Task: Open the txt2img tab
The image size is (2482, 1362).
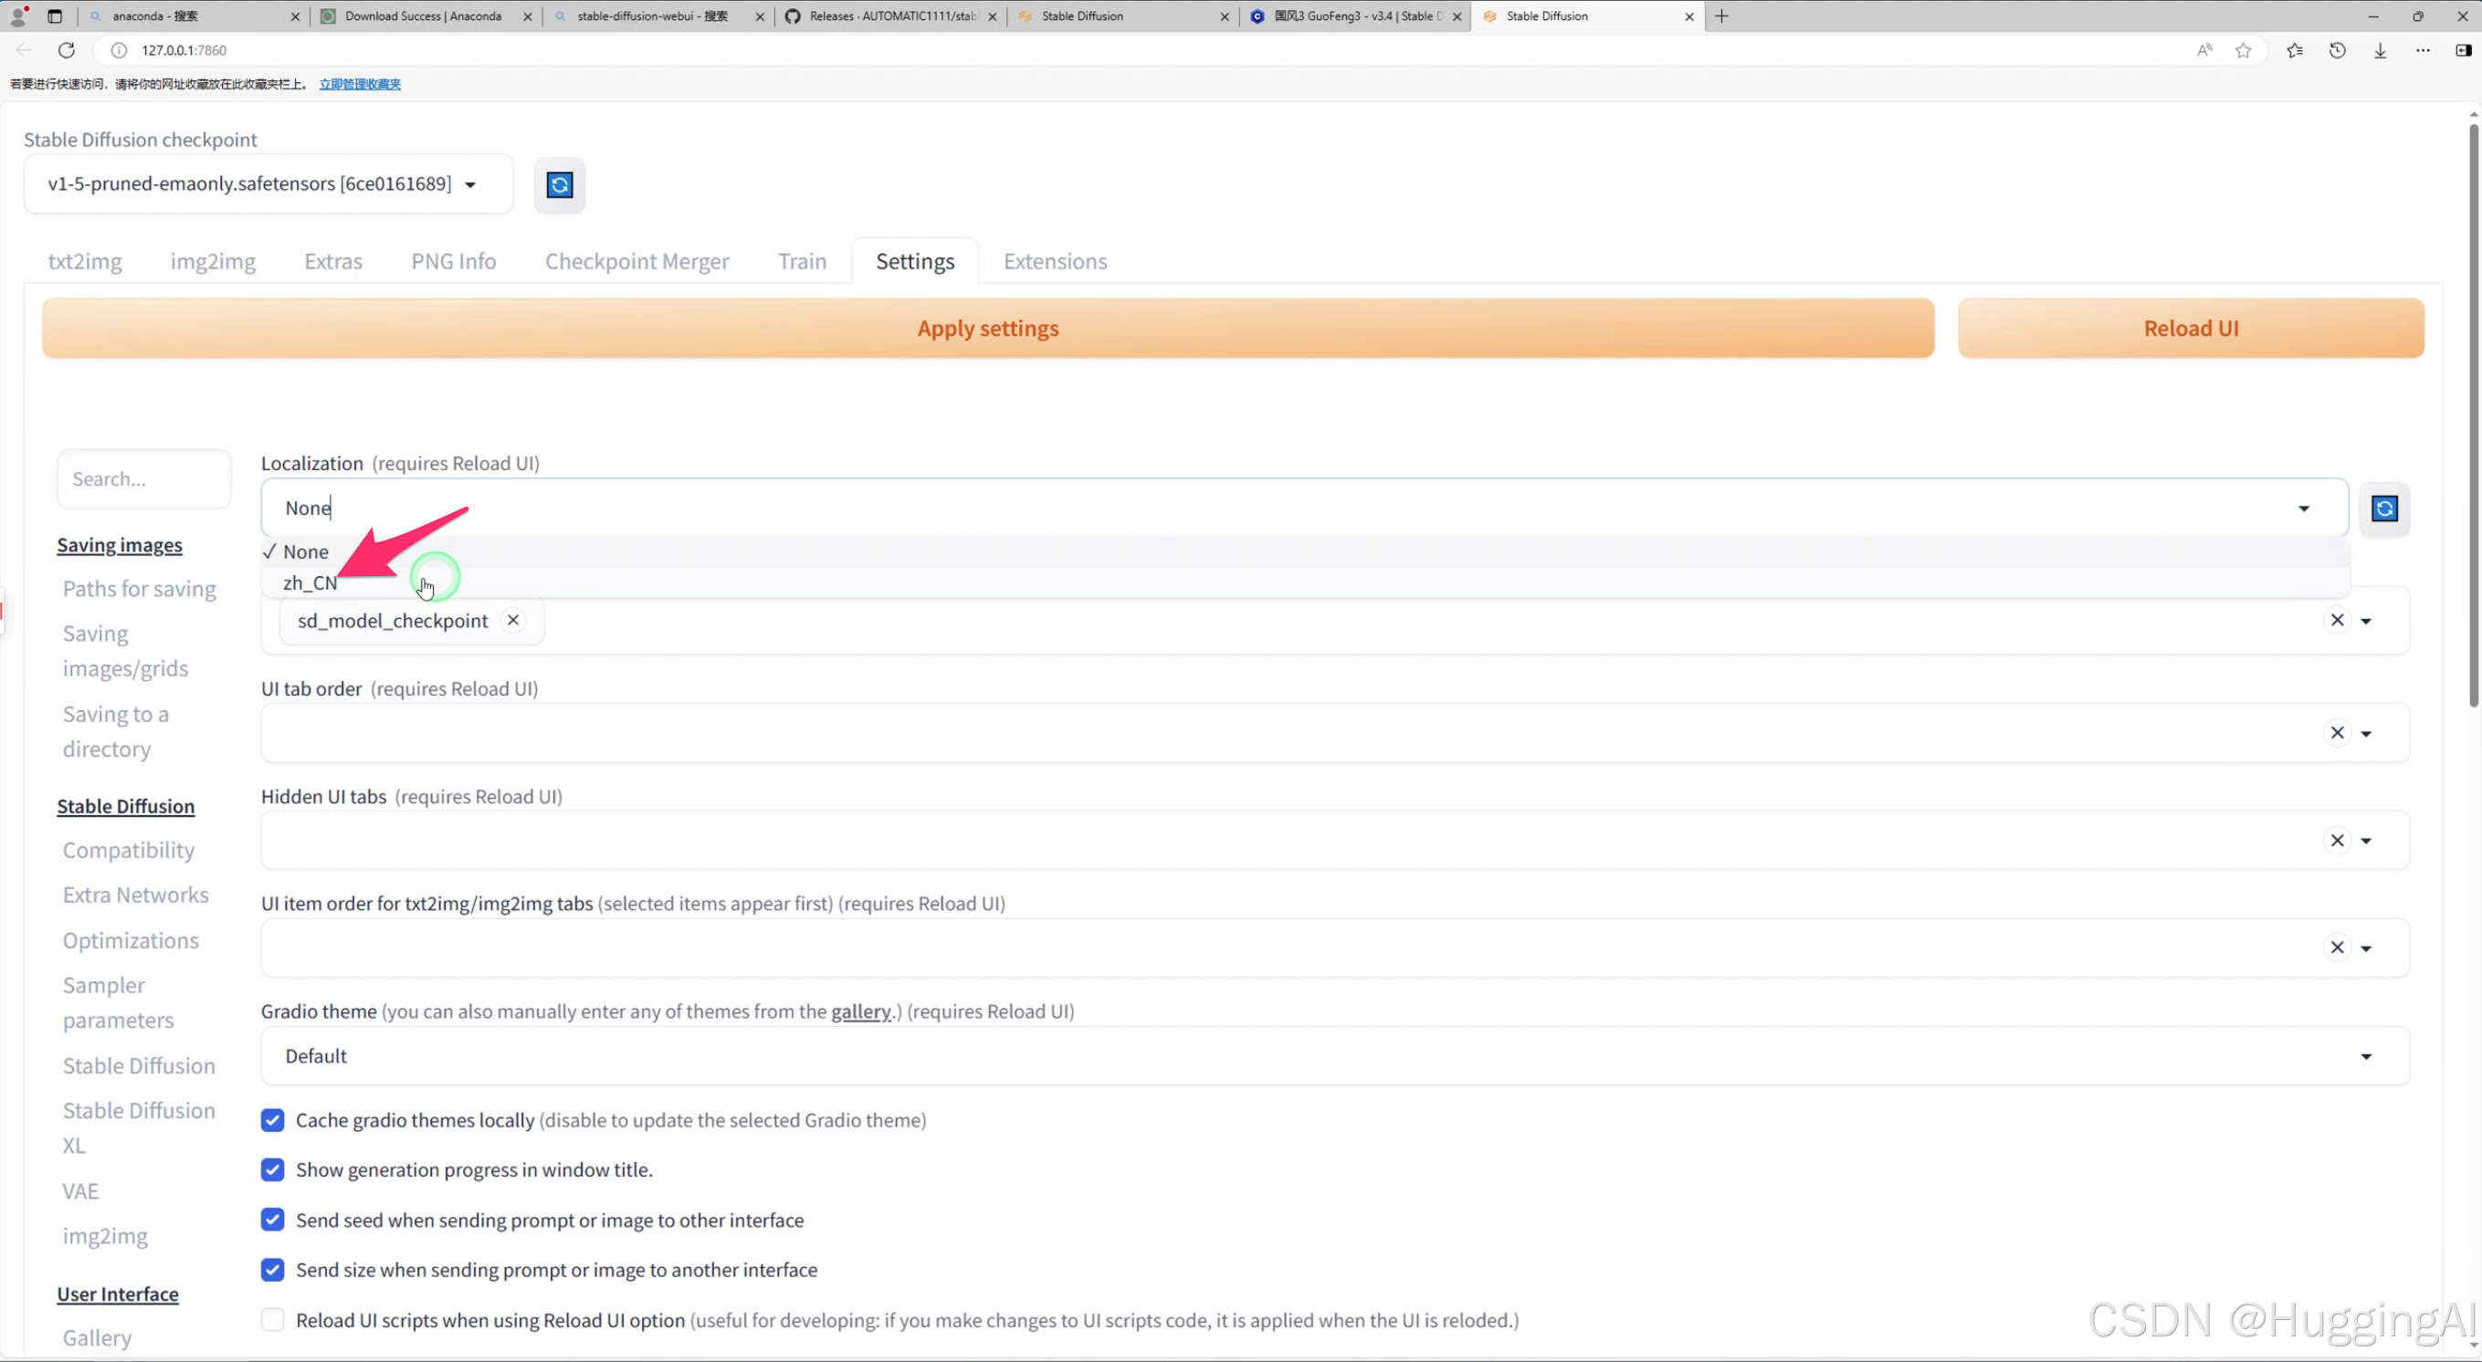Action: 85,261
